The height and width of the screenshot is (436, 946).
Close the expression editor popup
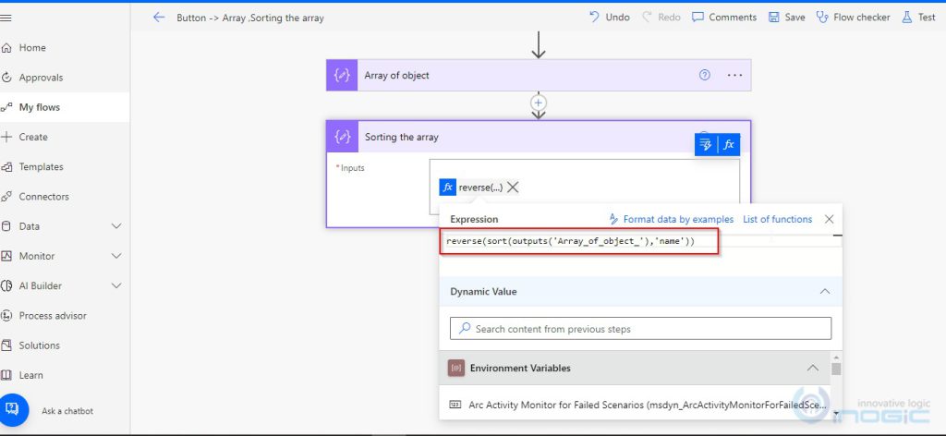(829, 219)
